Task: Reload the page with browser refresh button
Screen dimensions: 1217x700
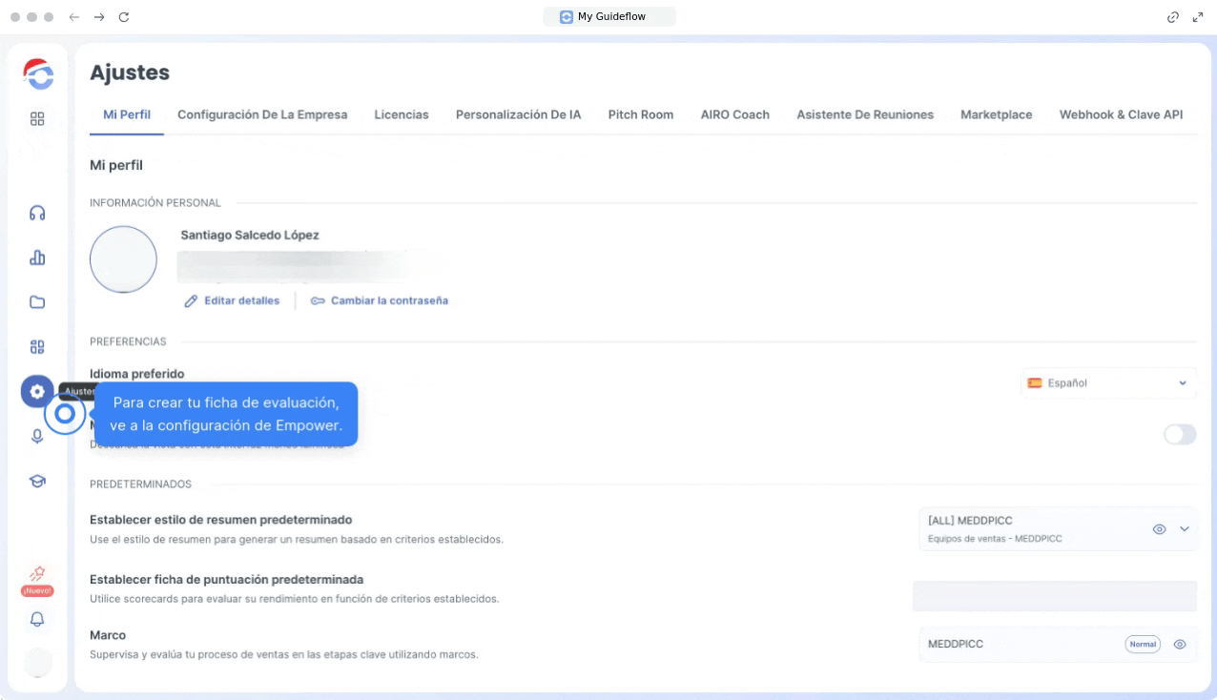Action: [x=124, y=17]
